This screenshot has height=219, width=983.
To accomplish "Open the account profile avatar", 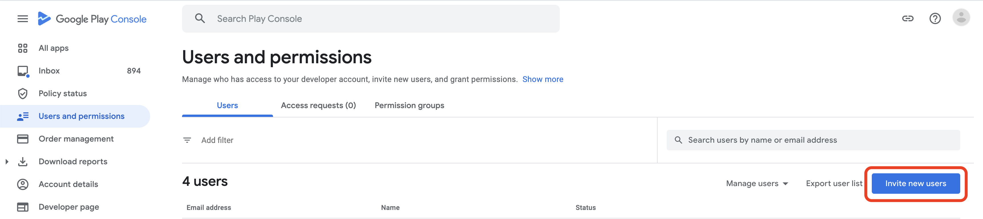I will click(961, 18).
